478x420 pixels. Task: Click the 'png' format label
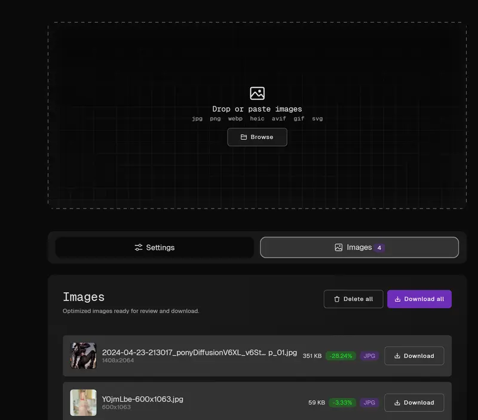[x=215, y=118]
